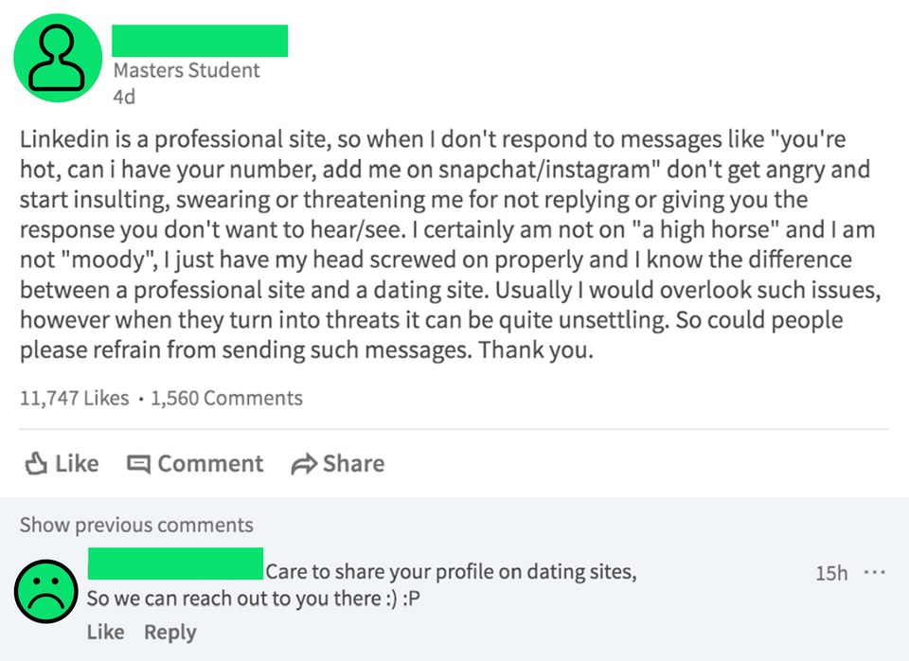Reply to the dating sites comment
This screenshot has height=661, width=909.
tap(169, 632)
